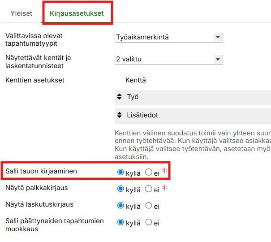Image resolution: width=271 pixels, height=242 pixels.
Task: Click the Kenttä column header
Action: tap(137, 81)
